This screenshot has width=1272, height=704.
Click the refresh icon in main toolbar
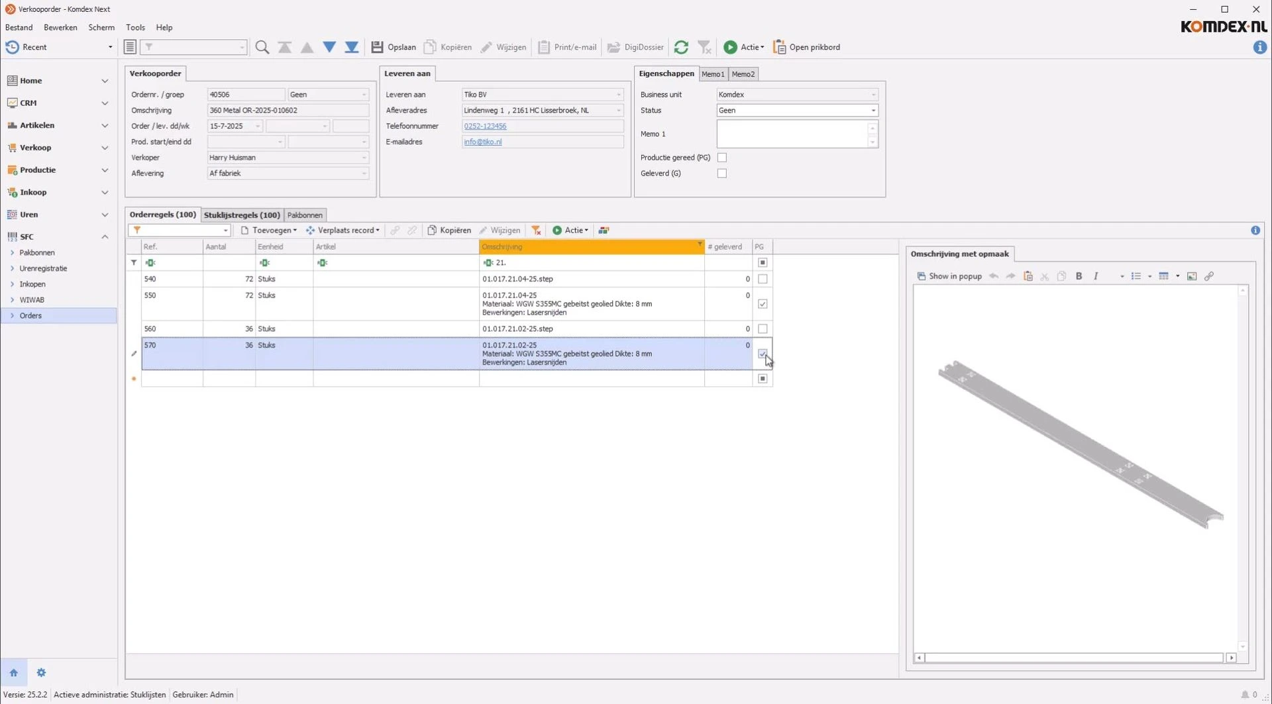pos(681,47)
